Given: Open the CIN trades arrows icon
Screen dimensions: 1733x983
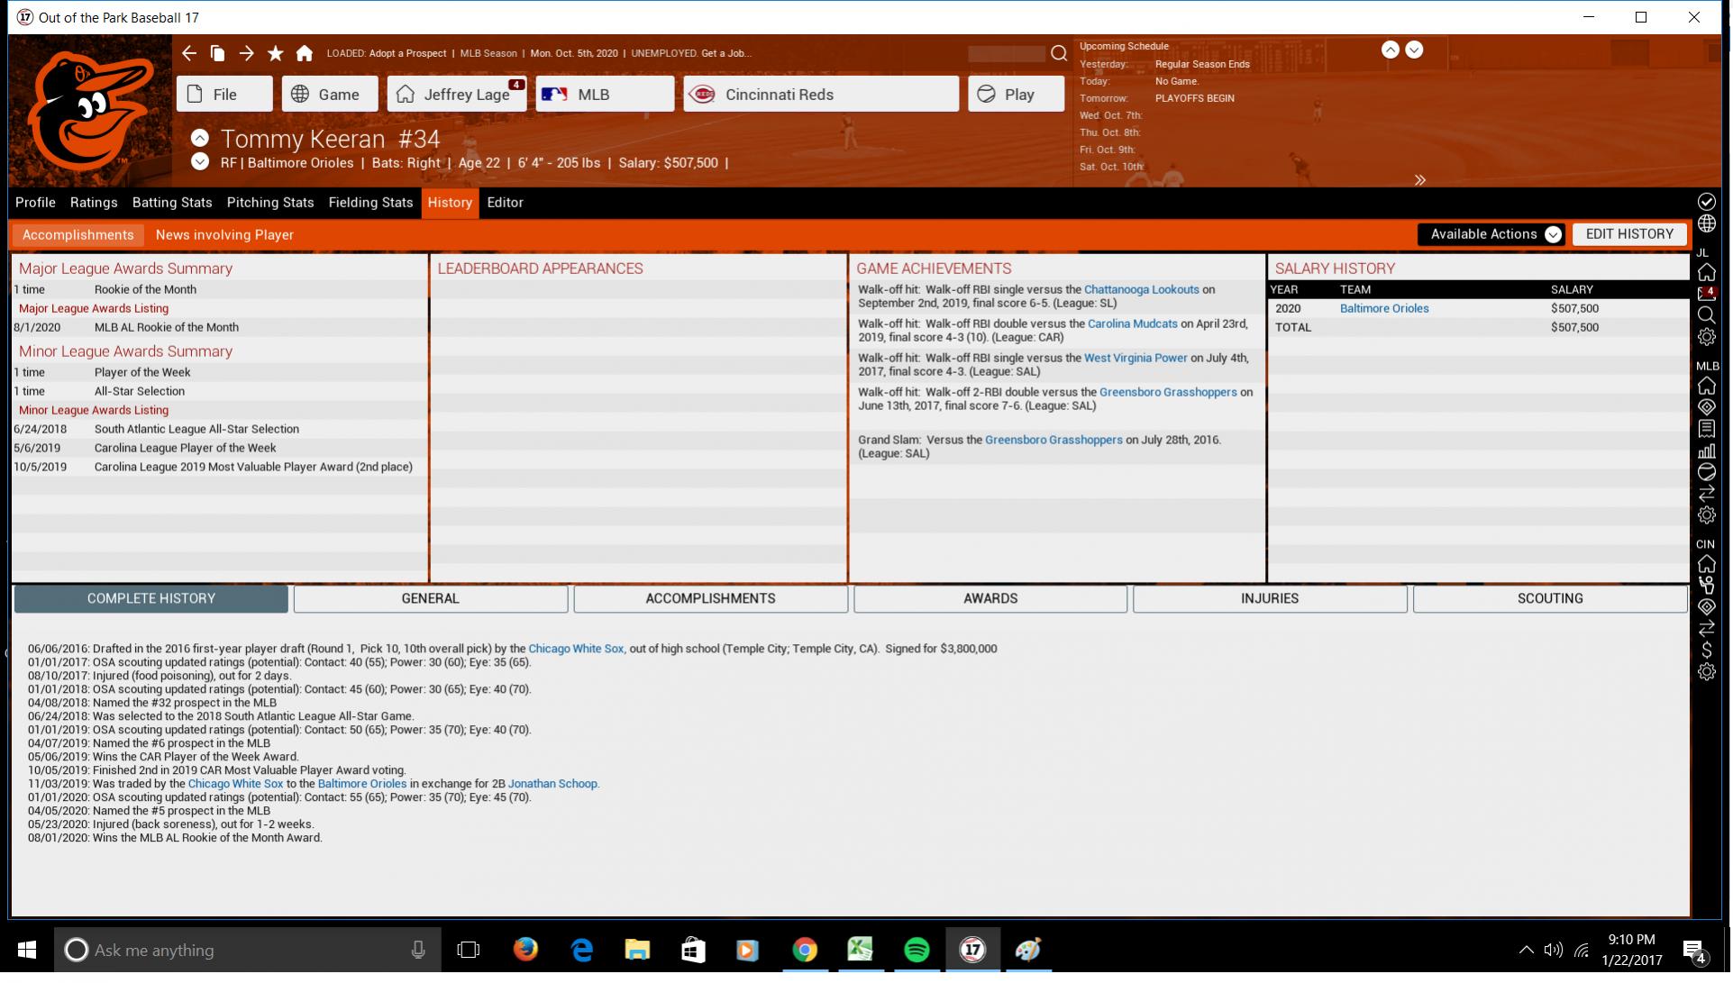Looking at the screenshot, I should 1706,629.
